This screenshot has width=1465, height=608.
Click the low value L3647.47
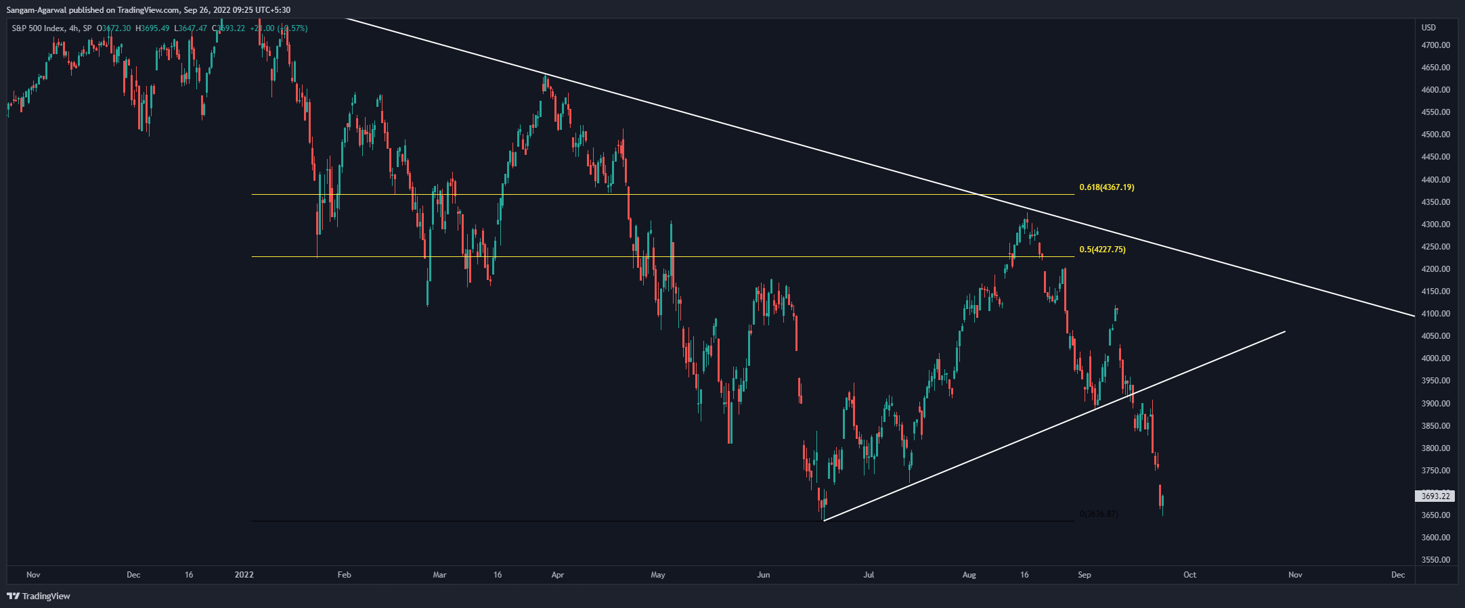pos(191,28)
